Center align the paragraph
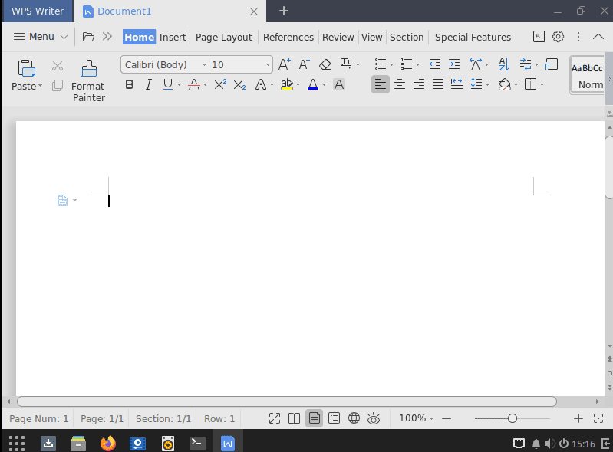Viewport: 613px width, 452px height. tap(400, 84)
